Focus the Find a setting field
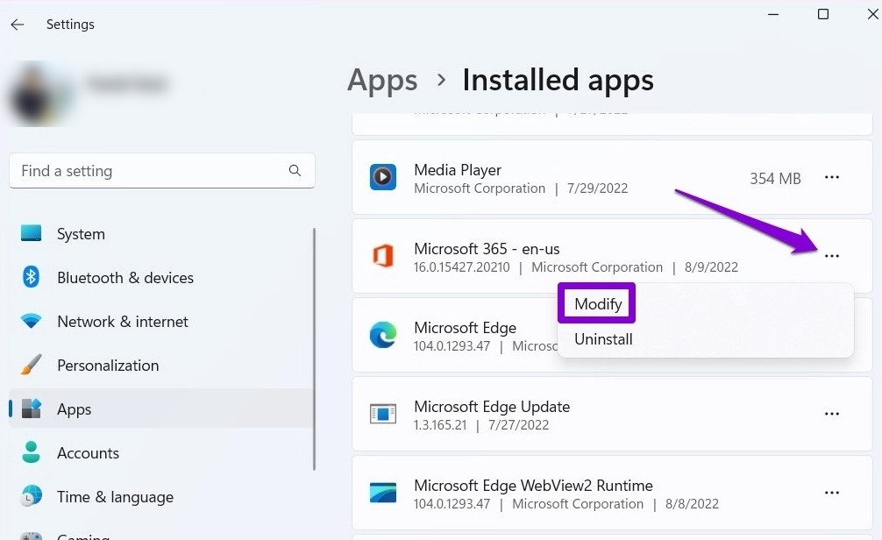Image resolution: width=882 pixels, height=540 pixels. tap(162, 170)
